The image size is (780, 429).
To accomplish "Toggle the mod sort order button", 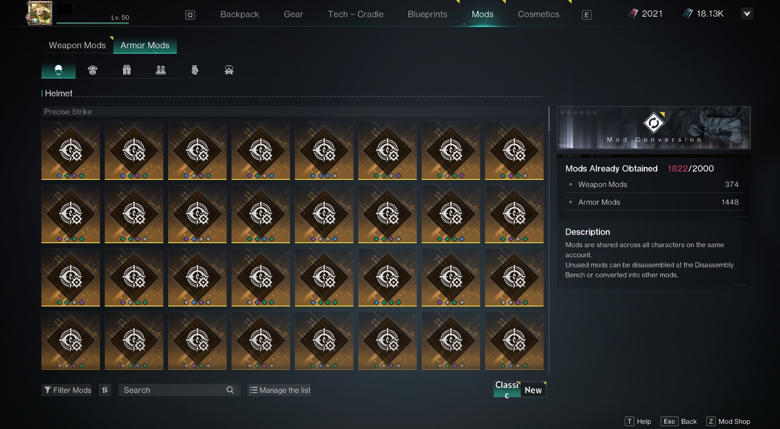I will (105, 390).
